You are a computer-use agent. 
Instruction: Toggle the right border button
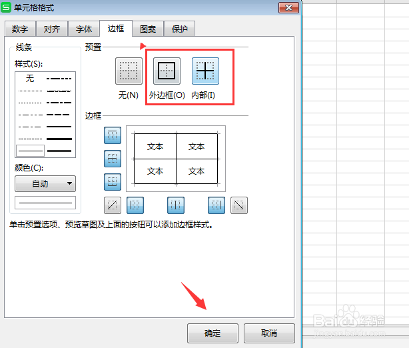click(216, 205)
